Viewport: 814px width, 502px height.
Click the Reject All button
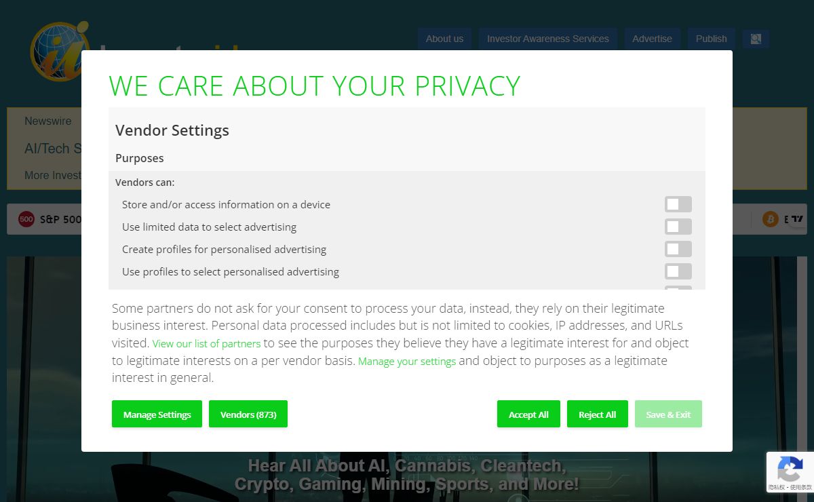(x=597, y=414)
